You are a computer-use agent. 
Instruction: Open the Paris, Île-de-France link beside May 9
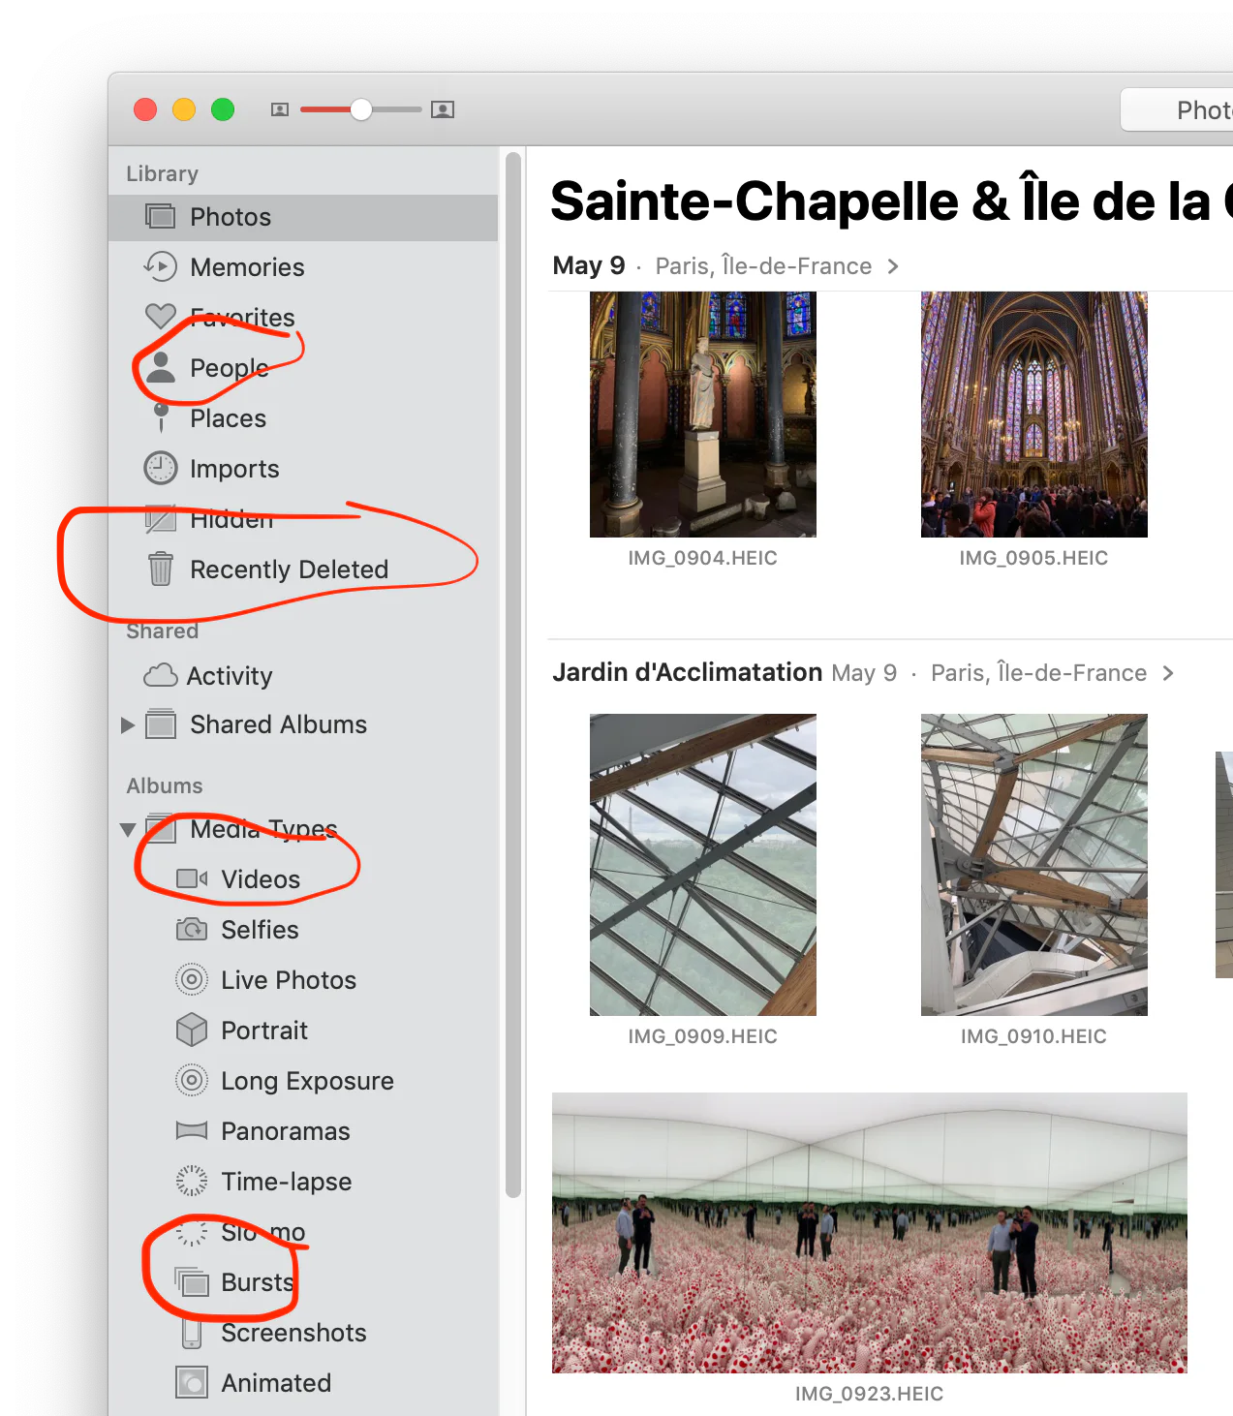click(x=763, y=266)
